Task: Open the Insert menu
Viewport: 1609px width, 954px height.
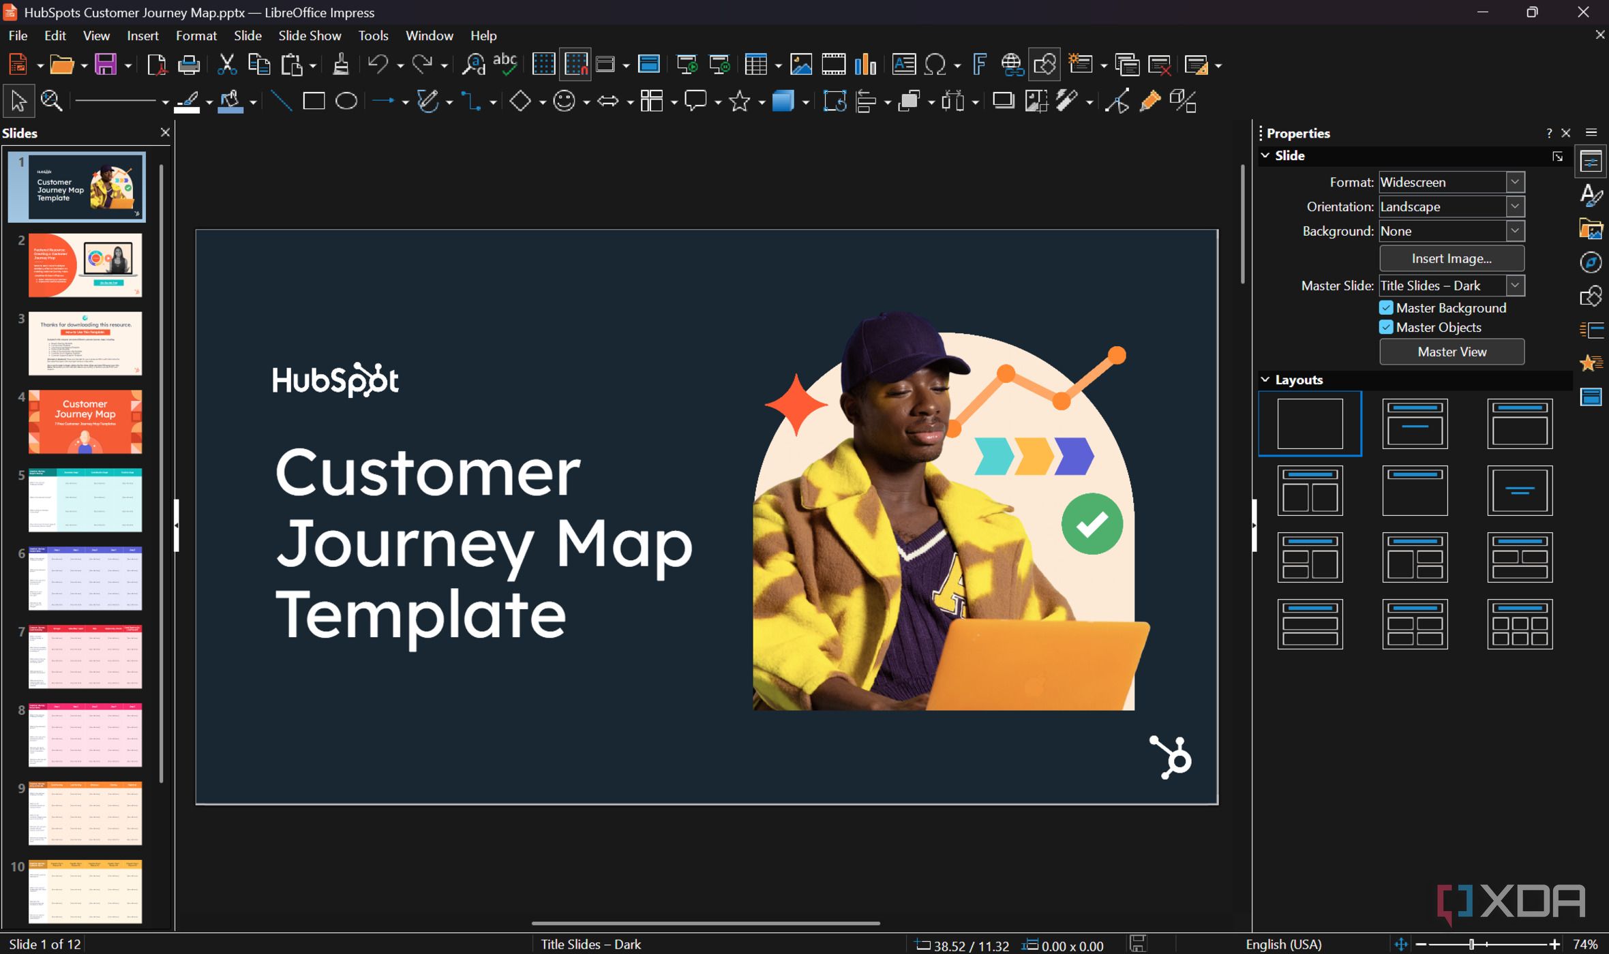Action: click(x=142, y=35)
